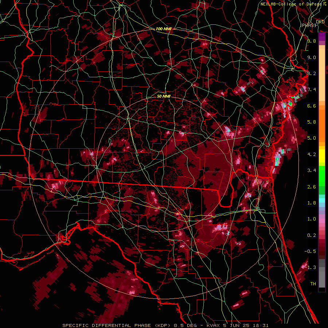Viewport: 328px width, 328px height.
Task: Click the 5.0 scale value
Action: [312, 138]
